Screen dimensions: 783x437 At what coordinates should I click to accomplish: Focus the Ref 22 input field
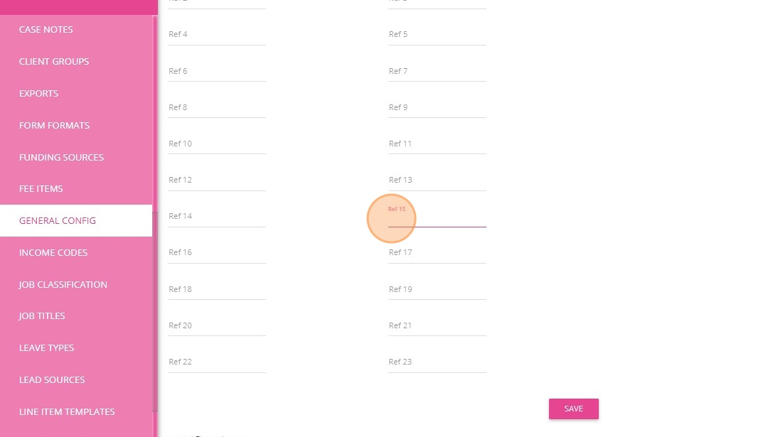(217, 362)
